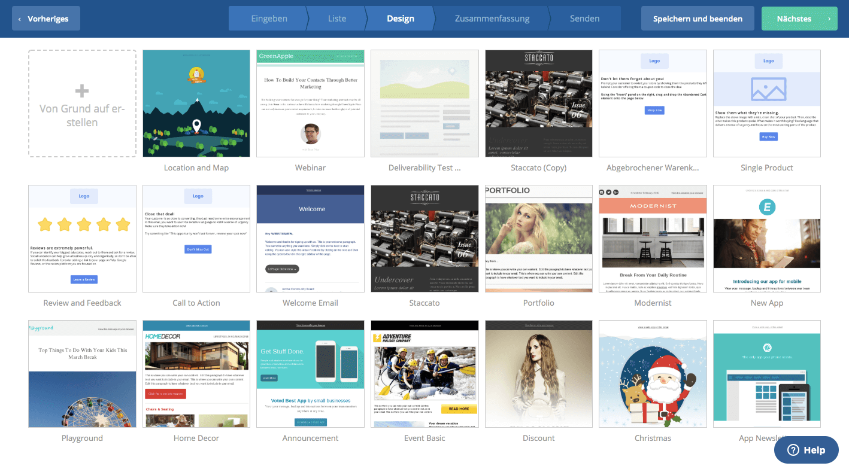This screenshot has width=849, height=469.
Task: Choose the Staccato template with Undercover text
Action: (x=424, y=239)
